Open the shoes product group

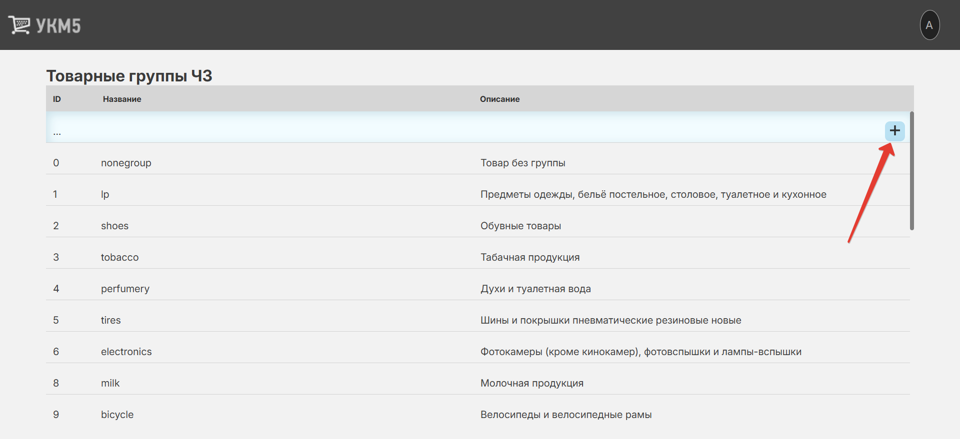114,226
